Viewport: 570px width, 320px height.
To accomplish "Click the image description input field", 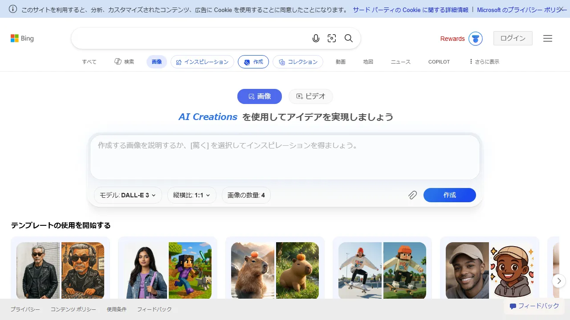I will click(x=285, y=157).
